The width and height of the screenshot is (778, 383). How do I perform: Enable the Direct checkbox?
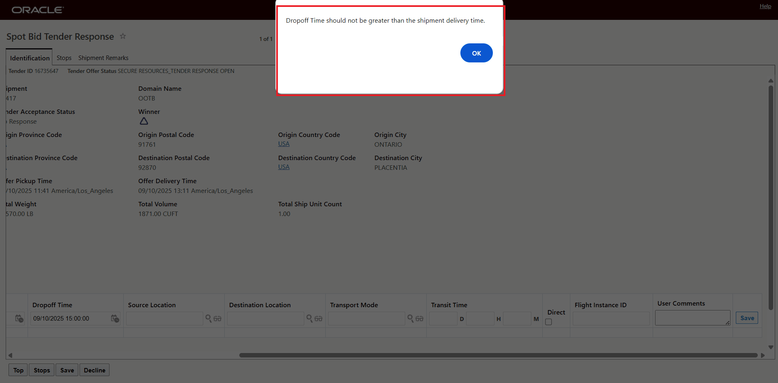[548, 321]
